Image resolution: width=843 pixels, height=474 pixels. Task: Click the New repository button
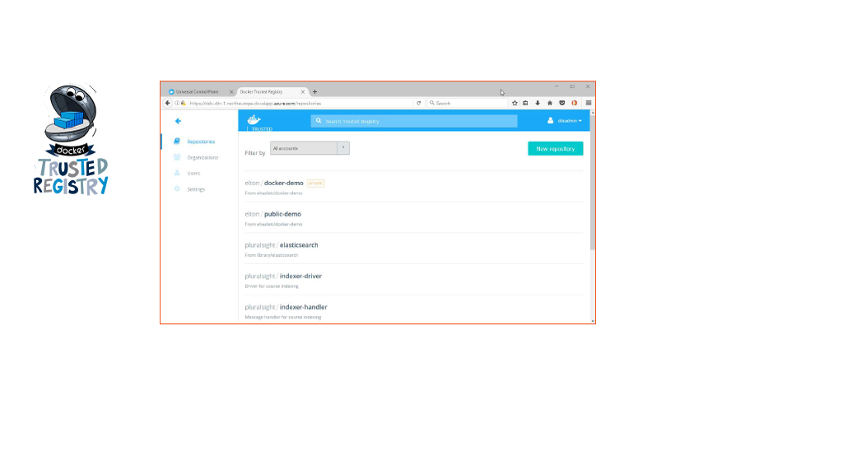555,149
